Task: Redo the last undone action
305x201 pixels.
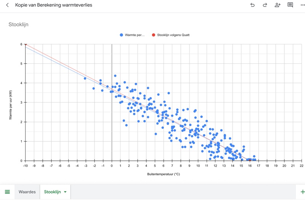Action: pyautogui.click(x=265, y=5)
